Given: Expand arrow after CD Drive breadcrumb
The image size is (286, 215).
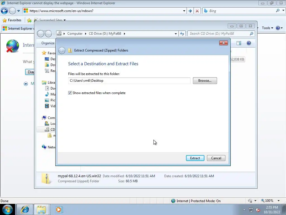Looking at the screenshot, I should click(124, 34).
